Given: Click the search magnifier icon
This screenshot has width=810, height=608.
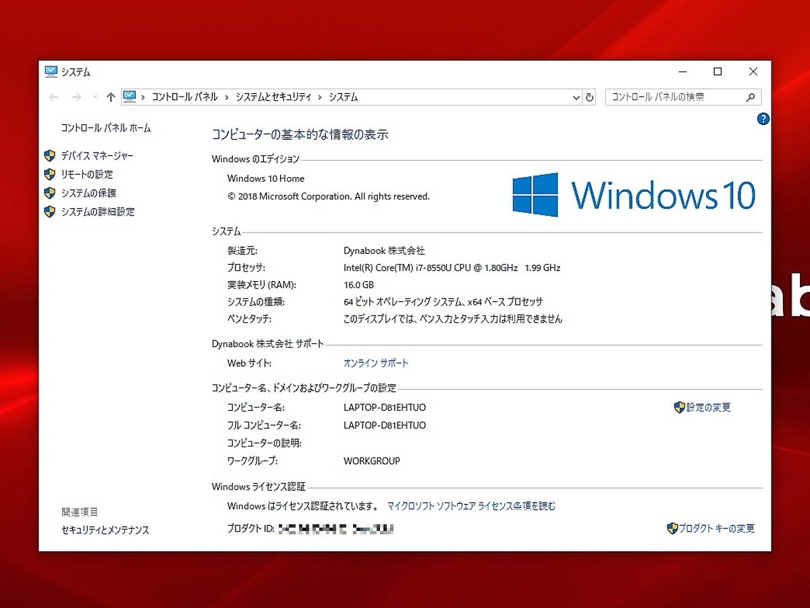Looking at the screenshot, I should click(751, 97).
